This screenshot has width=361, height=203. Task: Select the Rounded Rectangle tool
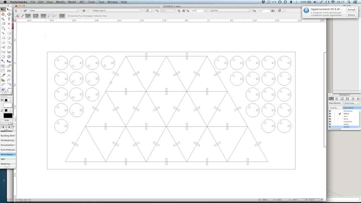pyautogui.click(x=3, y=38)
